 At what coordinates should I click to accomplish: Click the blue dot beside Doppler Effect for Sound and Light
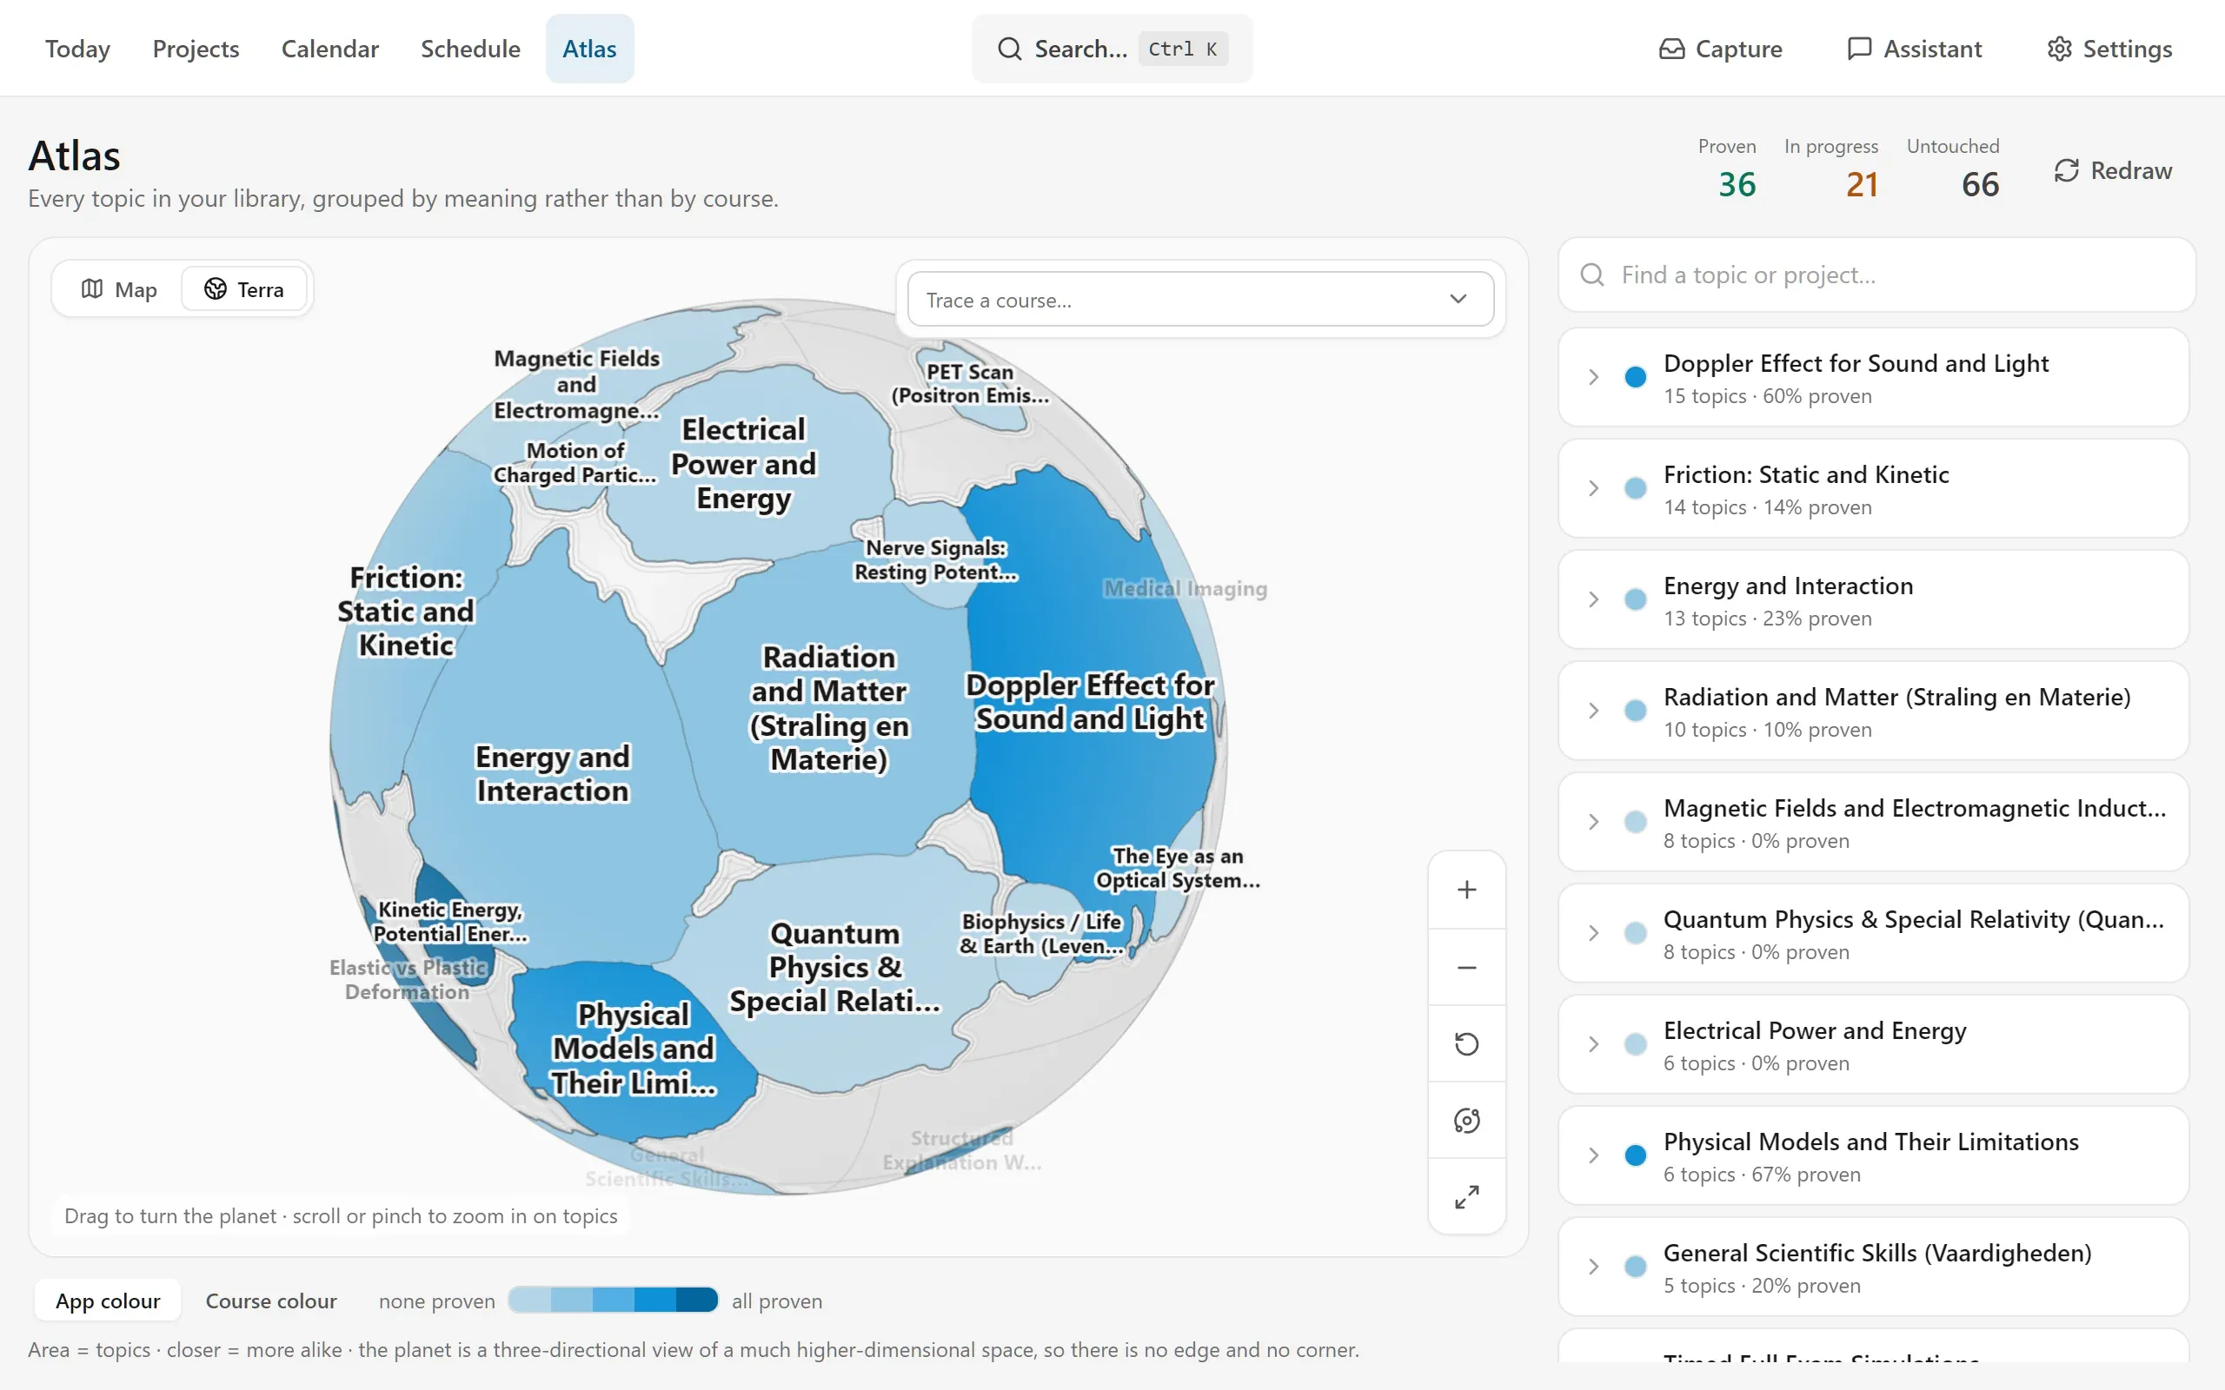coord(1635,377)
